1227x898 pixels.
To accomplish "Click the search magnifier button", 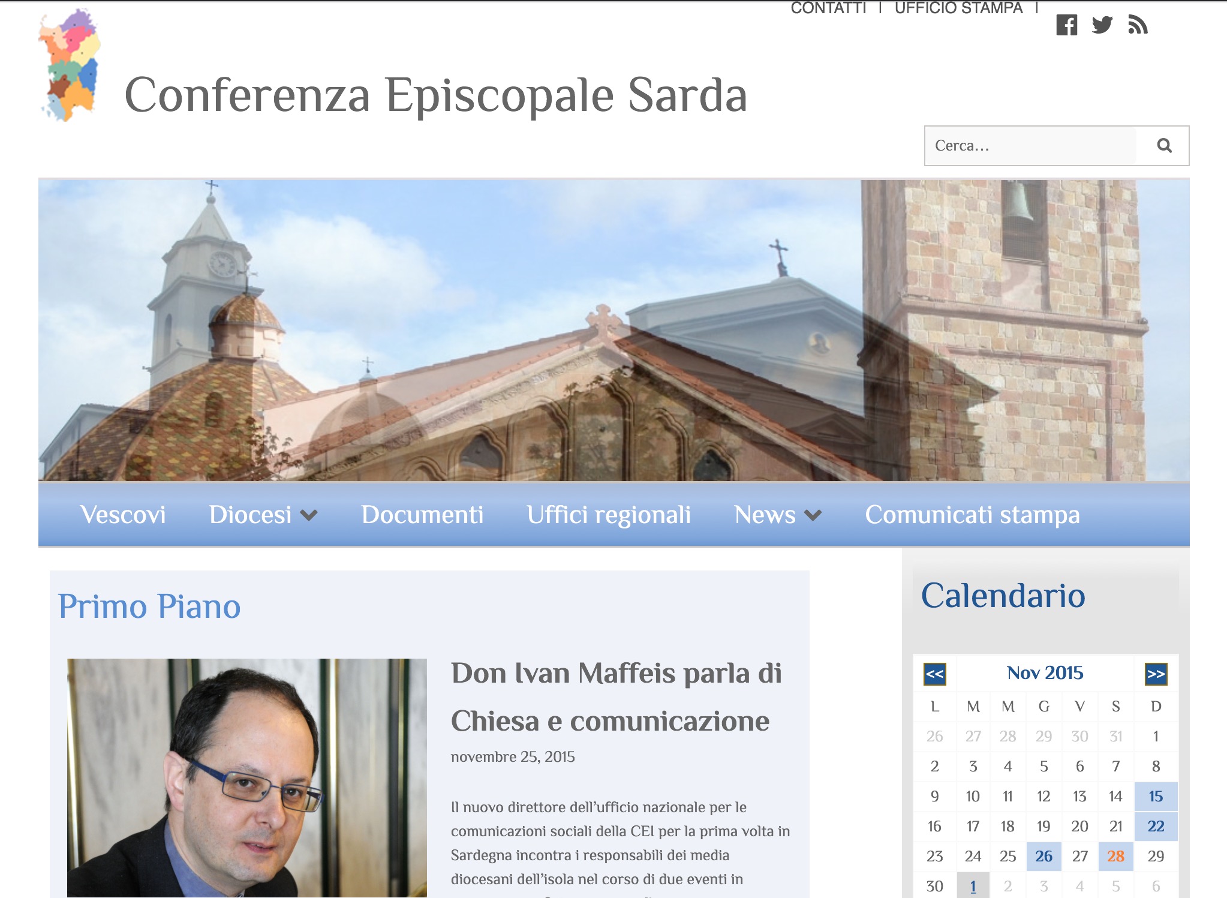I will pos(1164,146).
